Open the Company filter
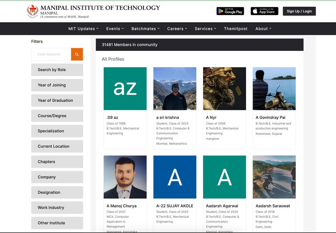 click(57, 177)
